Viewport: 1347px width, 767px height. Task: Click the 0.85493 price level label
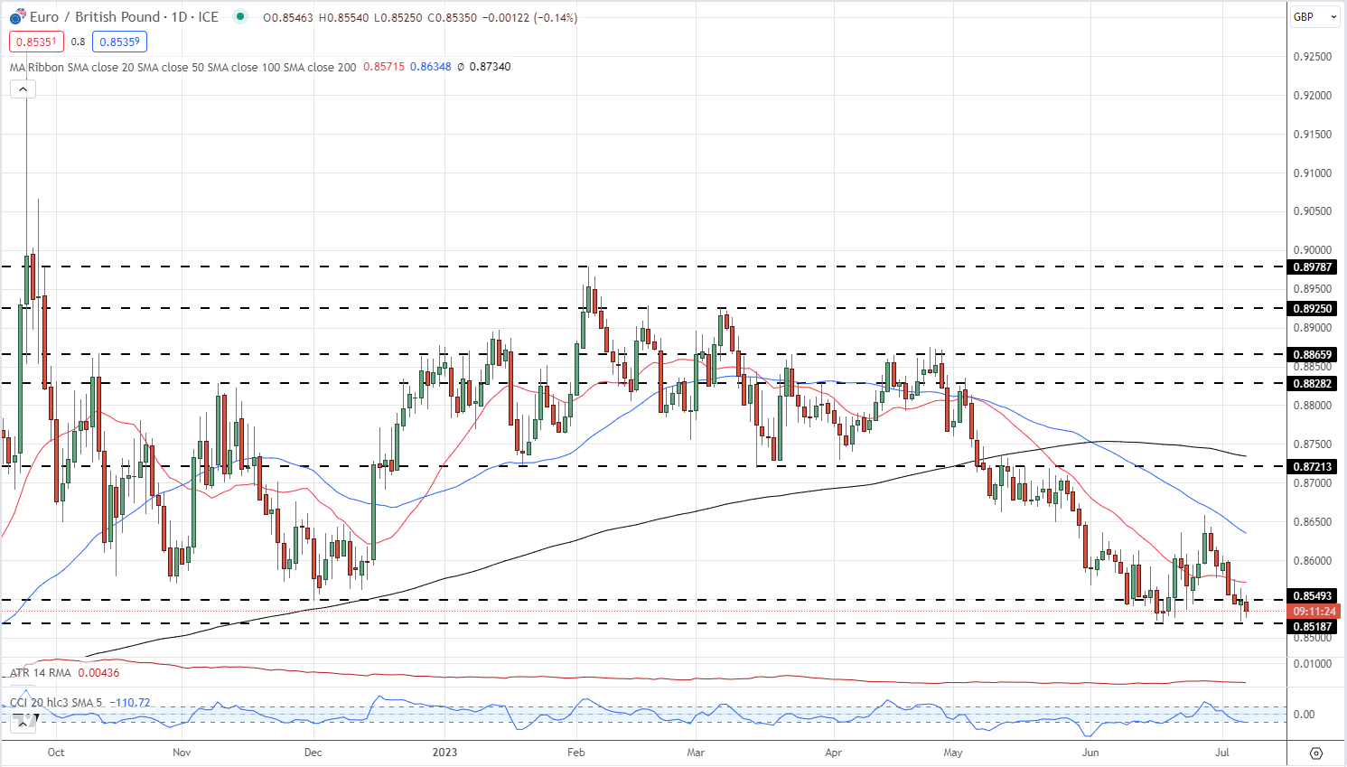click(x=1313, y=596)
